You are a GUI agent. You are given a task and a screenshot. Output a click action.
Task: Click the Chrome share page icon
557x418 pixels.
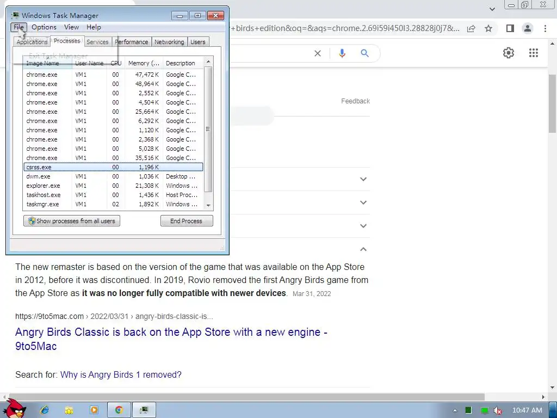pos(471,28)
